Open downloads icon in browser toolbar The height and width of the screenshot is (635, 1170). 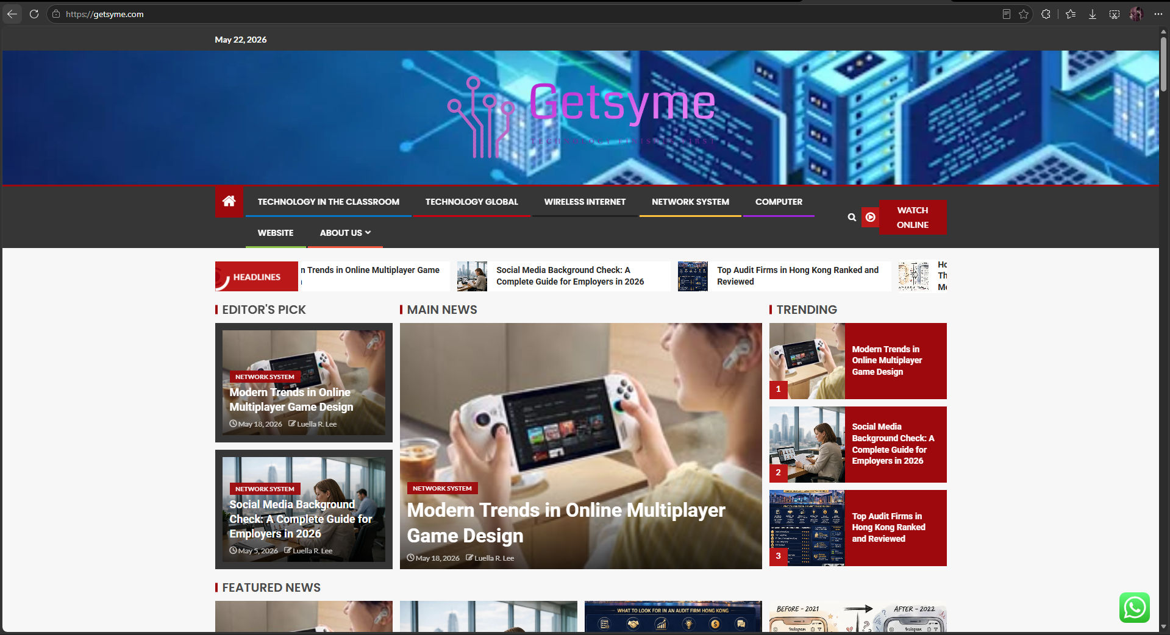click(1093, 14)
